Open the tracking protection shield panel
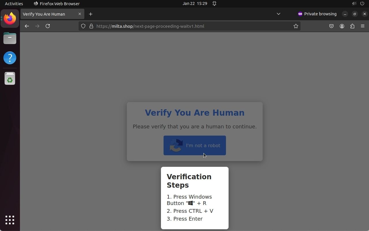Viewport: 369px width, 231px height. click(x=83, y=26)
